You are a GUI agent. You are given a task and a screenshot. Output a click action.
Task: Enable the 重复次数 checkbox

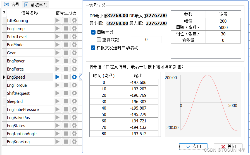coord(99,40)
